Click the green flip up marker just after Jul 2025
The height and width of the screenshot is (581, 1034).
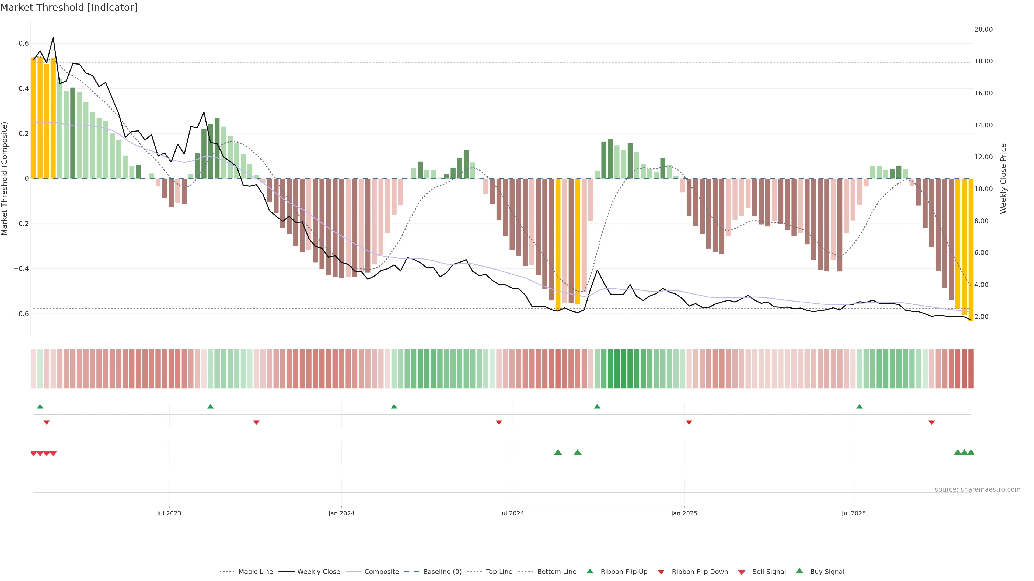[859, 407]
